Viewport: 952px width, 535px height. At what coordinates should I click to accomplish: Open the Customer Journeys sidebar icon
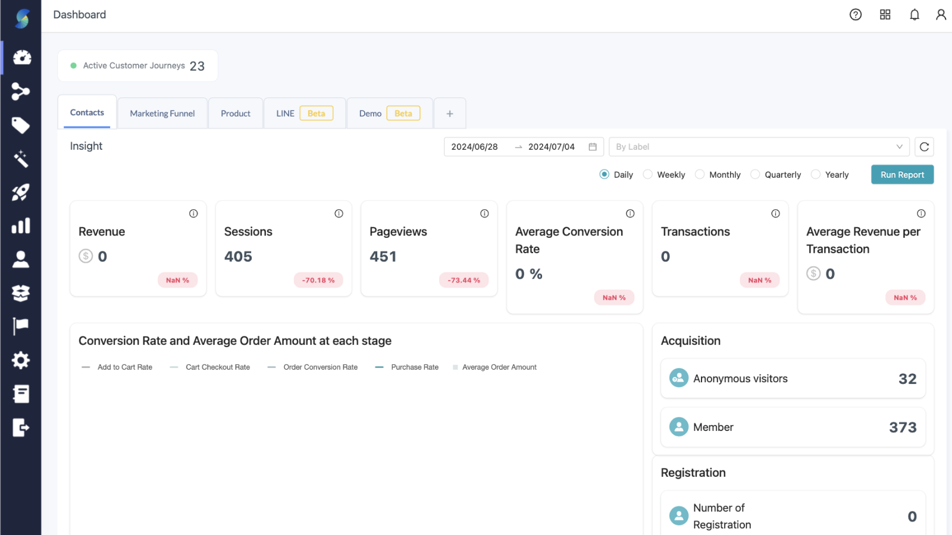[x=21, y=92]
